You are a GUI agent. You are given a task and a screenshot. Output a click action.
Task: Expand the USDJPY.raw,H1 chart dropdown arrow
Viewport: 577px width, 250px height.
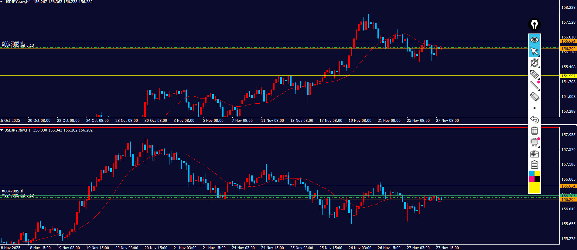(2, 130)
